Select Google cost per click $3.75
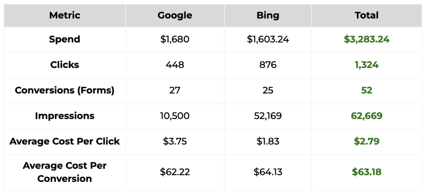Image resolution: width=427 pixels, height=194 pixels. [x=175, y=141]
